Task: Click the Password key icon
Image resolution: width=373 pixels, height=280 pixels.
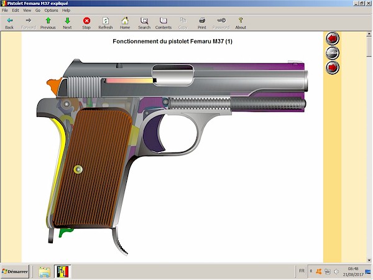Action: click(x=221, y=24)
